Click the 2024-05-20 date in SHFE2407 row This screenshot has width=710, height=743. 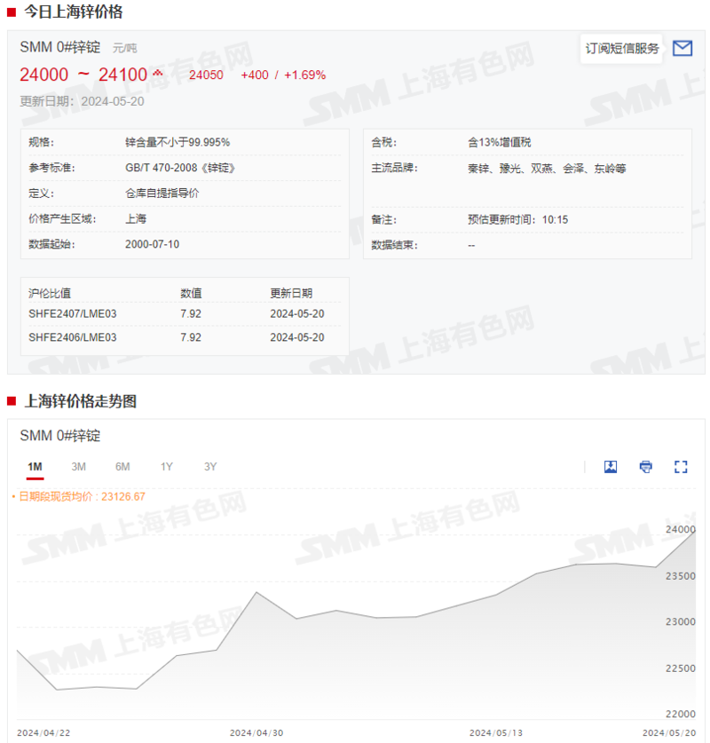click(297, 313)
